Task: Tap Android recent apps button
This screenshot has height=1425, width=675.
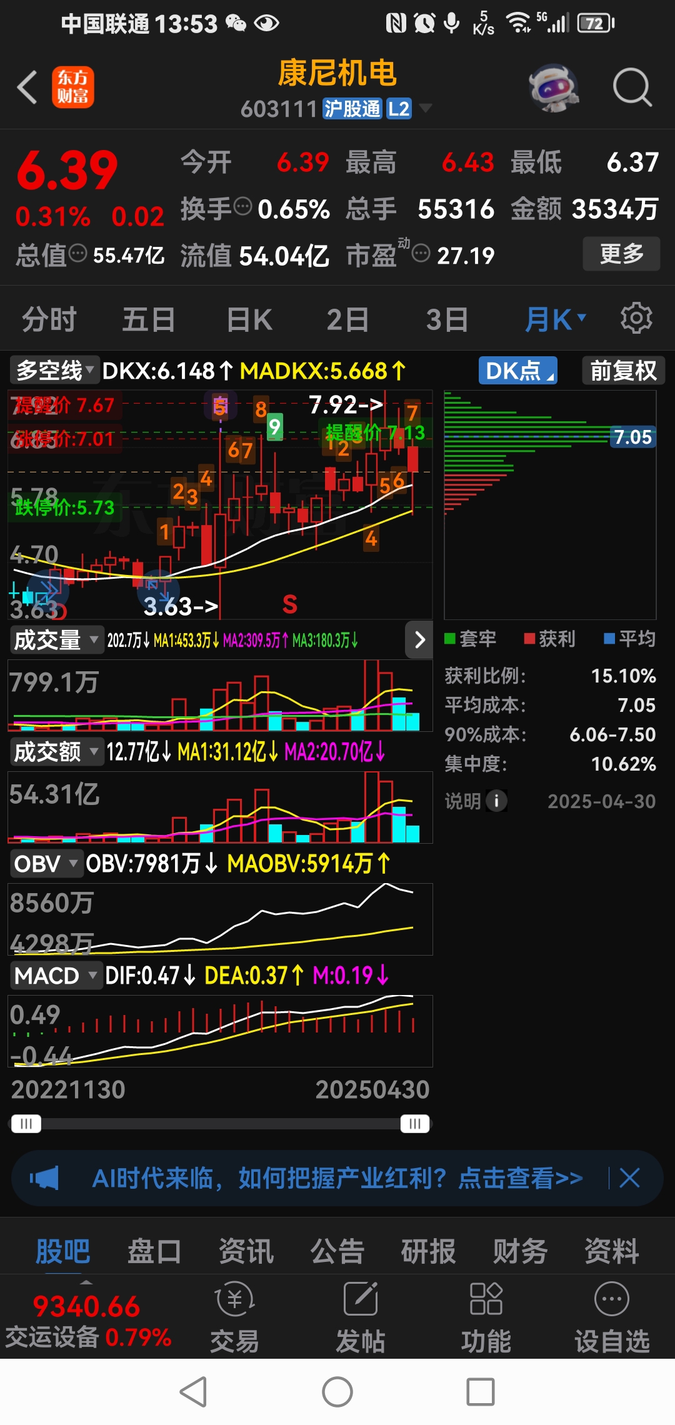Action: 481,1392
